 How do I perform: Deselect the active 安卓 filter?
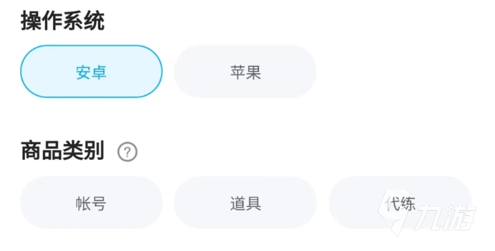coord(91,71)
